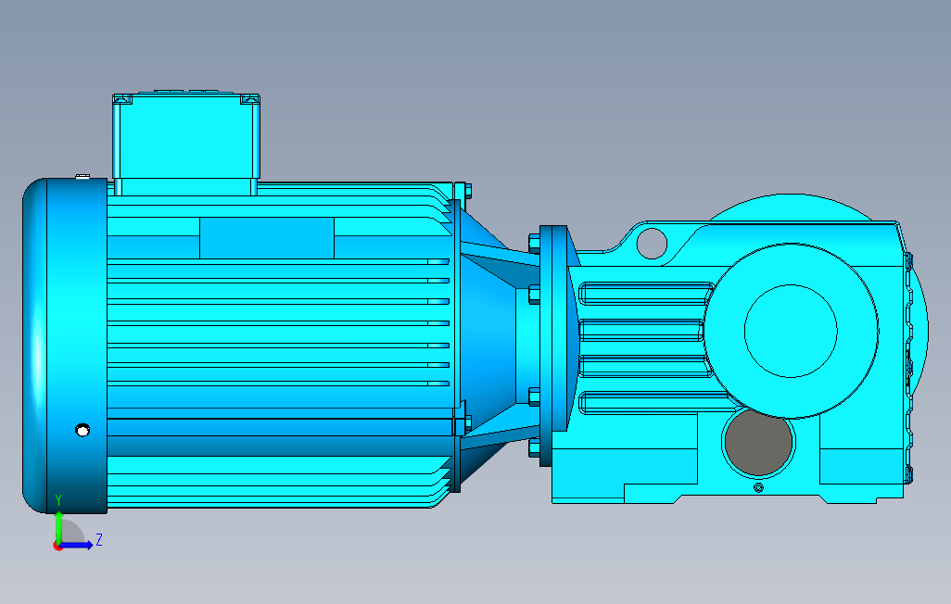Select the terminal box on top of the motor
This screenshot has height=604, width=951.
coord(186,144)
